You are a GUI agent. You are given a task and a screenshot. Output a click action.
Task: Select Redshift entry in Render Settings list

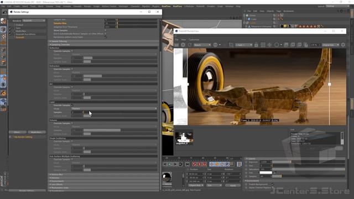pos(20,37)
